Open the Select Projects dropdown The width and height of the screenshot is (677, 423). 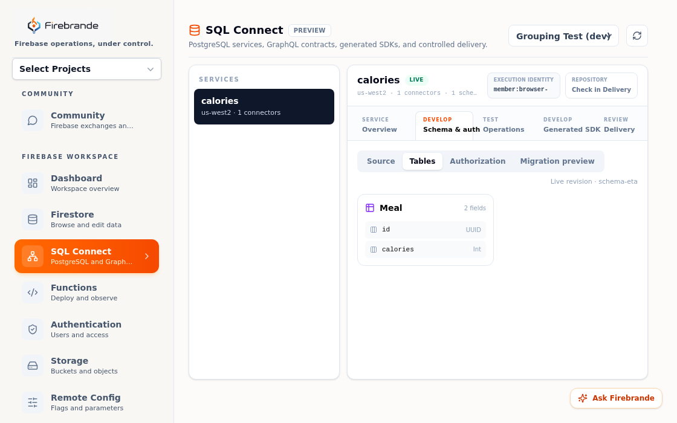coord(87,69)
